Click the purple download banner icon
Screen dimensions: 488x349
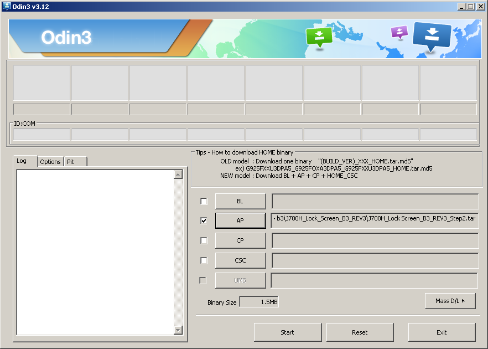(x=399, y=32)
